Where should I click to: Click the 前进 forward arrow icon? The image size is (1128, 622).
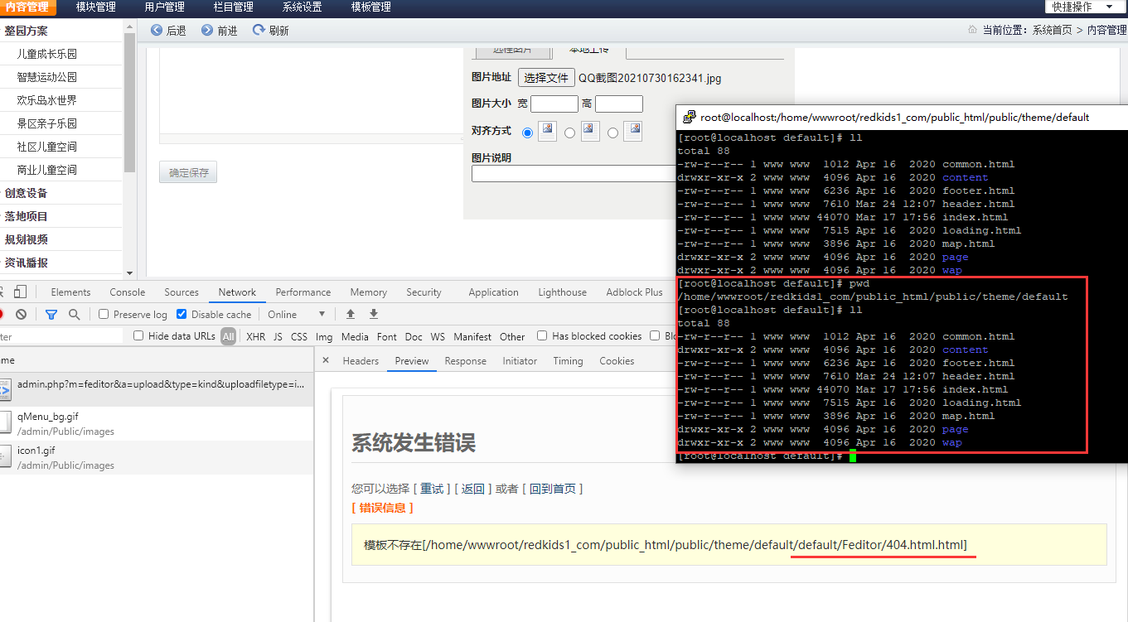[x=207, y=31]
